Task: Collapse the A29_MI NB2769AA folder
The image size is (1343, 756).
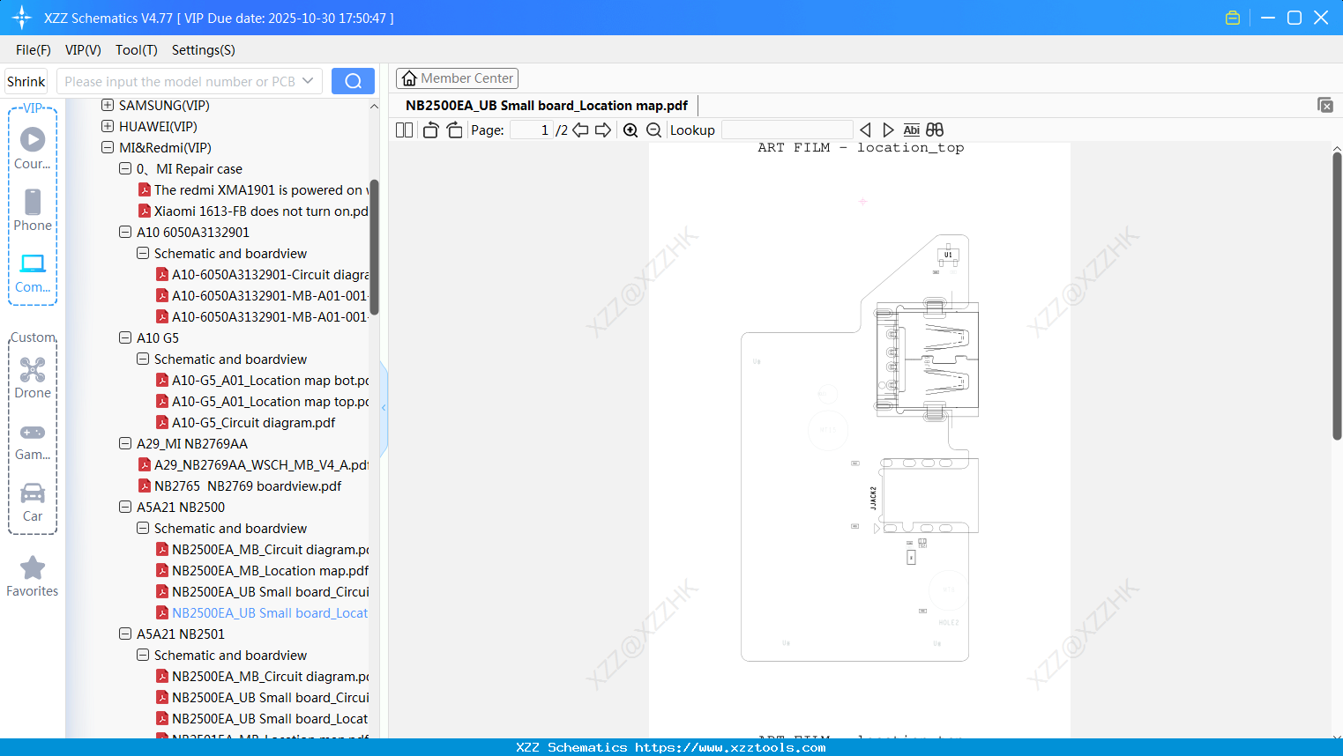Action: pyautogui.click(x=125, y=444)
